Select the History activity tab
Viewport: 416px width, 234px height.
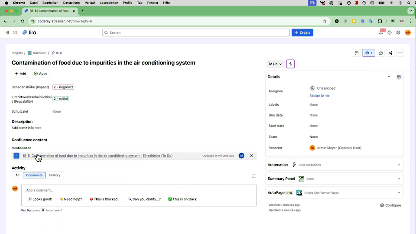point(55,175)
